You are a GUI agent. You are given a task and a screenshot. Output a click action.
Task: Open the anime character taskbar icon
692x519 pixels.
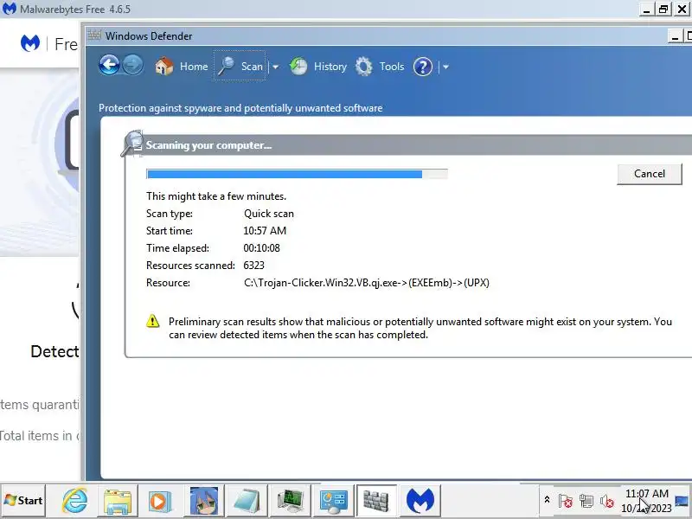(204, 501)
